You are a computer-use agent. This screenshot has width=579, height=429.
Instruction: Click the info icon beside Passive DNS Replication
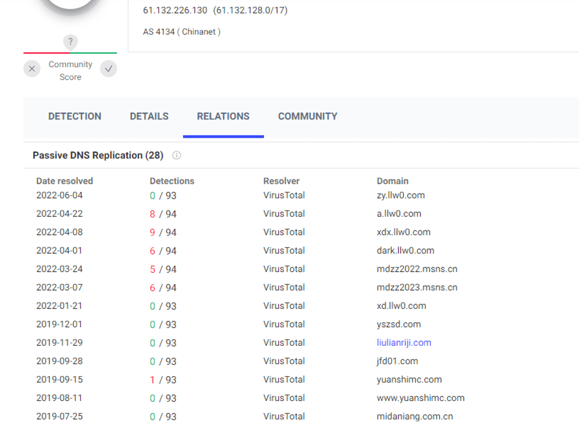177,156
